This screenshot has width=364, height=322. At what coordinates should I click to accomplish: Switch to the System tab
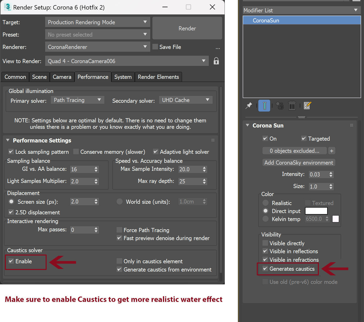pyautogui.click(x=123, y=77)
